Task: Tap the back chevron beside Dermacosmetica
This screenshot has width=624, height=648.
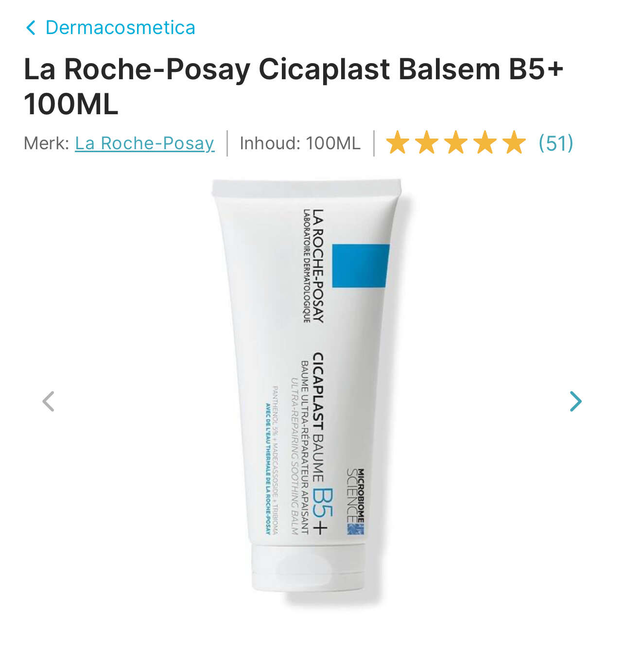Action: [x=31, y=28]
